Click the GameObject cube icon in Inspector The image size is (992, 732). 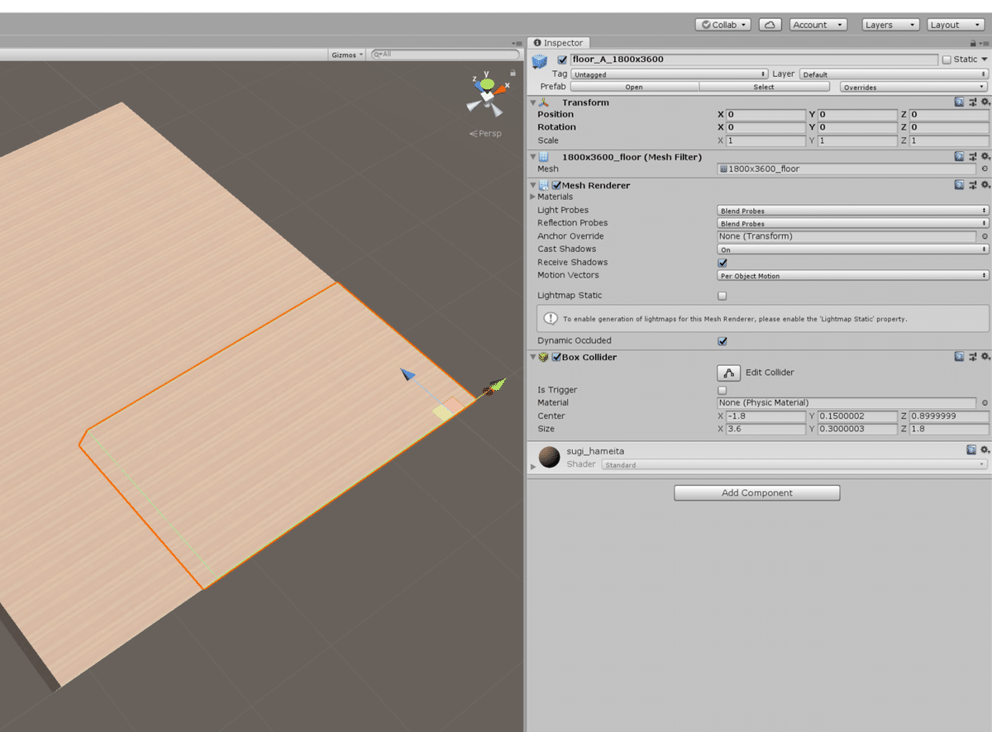pyautogui.click(x=540, y=61)
